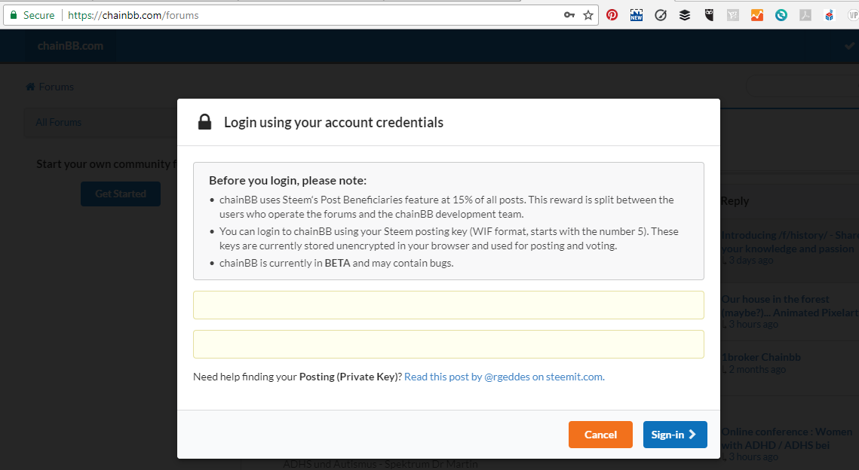Click the first yellow login field

(448, 305)
